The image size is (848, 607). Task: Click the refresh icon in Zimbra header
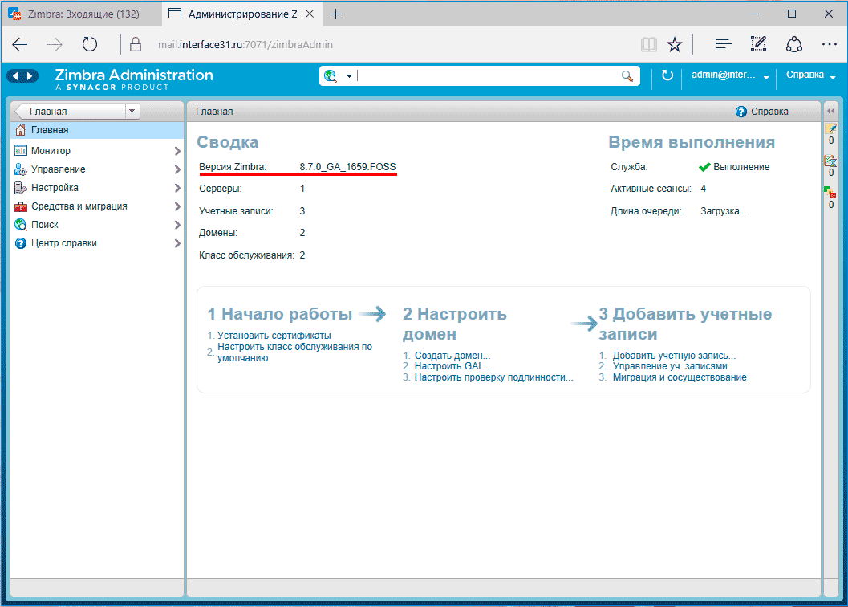pos(667,75)
